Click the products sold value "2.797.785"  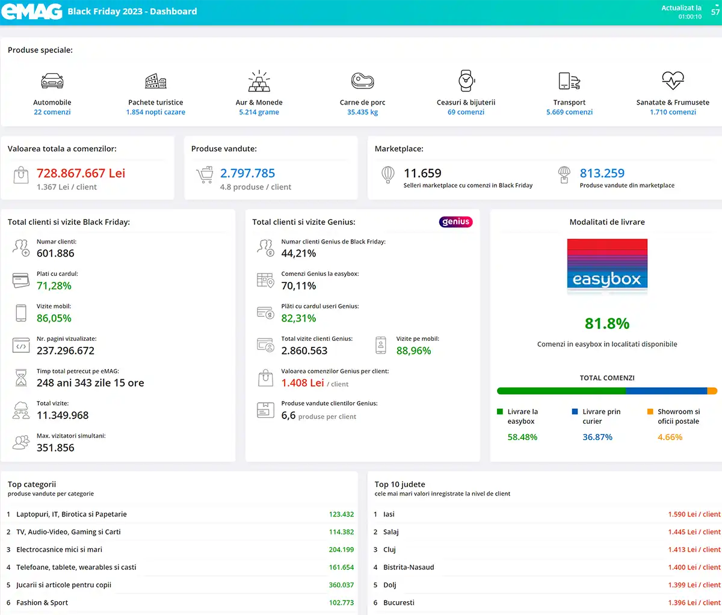[x=248, y=173]
